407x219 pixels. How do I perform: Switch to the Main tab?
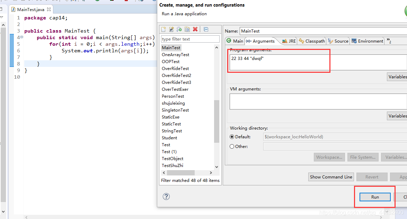pyautogui.click(x=235, y=41)
